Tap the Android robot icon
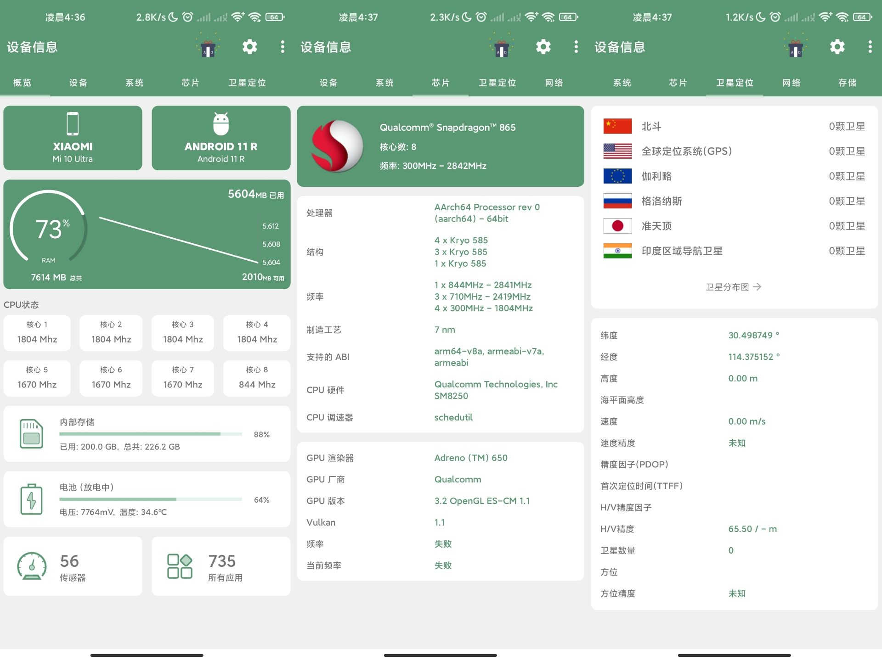 click(x=221, y=123)
